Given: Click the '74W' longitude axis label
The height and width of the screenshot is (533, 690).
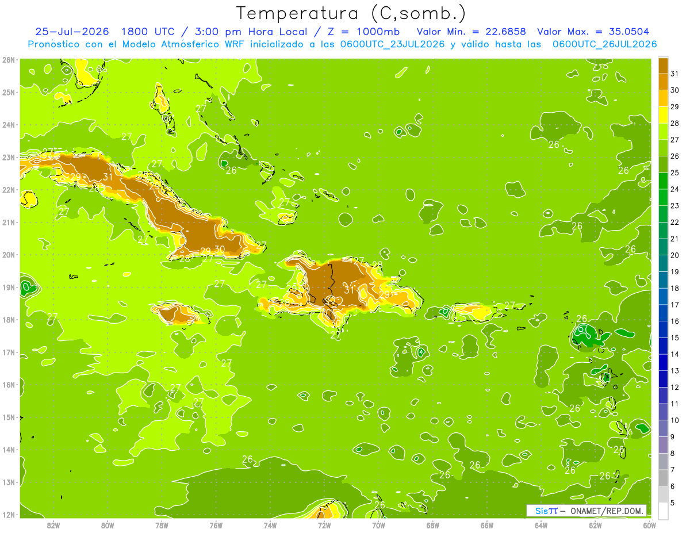Looking at the screenshot, I should click(270, 524).
